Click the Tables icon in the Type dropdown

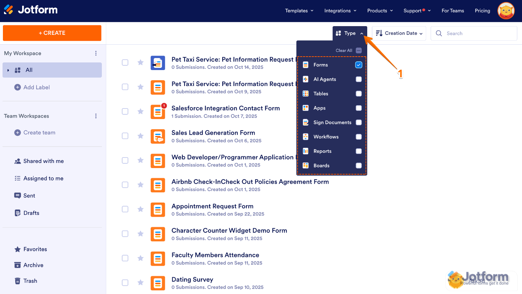click(x=306, y=94)
